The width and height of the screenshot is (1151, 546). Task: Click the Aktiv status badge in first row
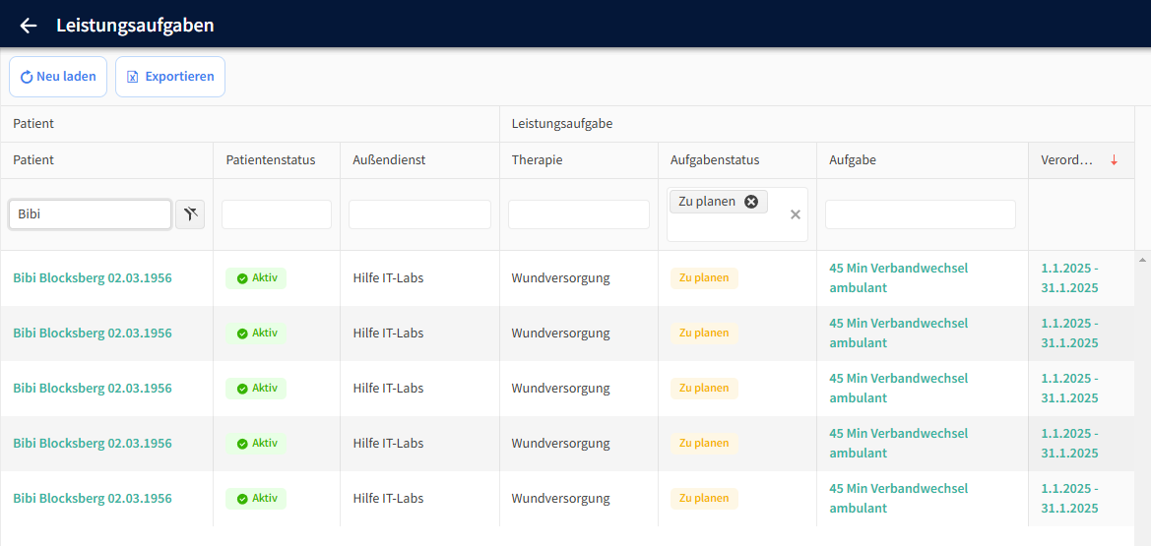coord(256,278)
